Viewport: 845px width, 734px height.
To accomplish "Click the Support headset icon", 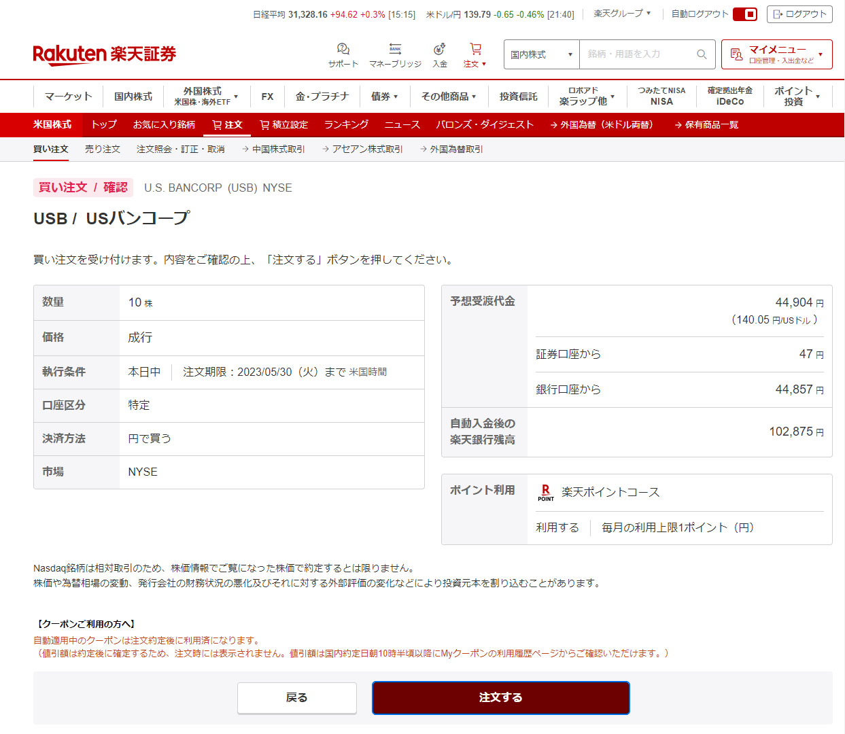I will coord(343,49).
